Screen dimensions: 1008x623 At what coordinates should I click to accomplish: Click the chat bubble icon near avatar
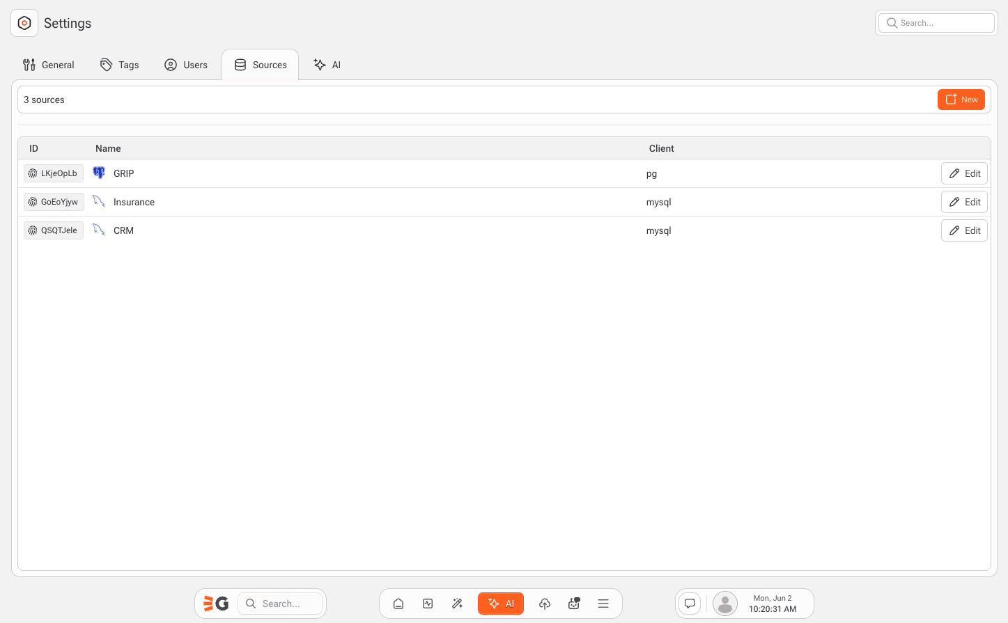pos(690,604)
